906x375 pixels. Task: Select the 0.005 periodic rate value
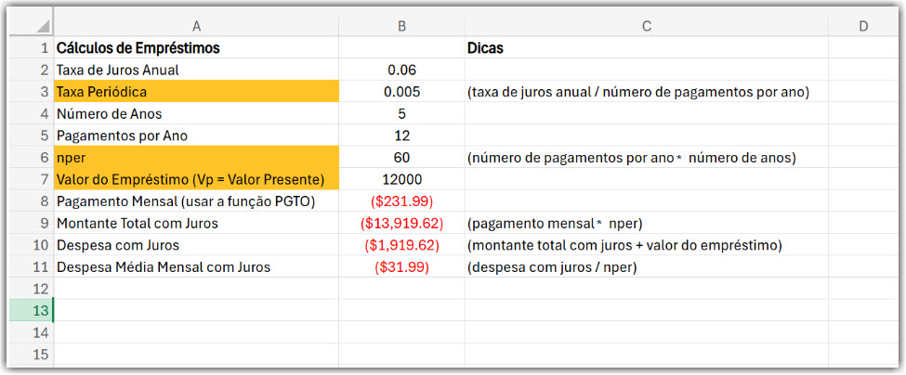[x=401, y=92]
